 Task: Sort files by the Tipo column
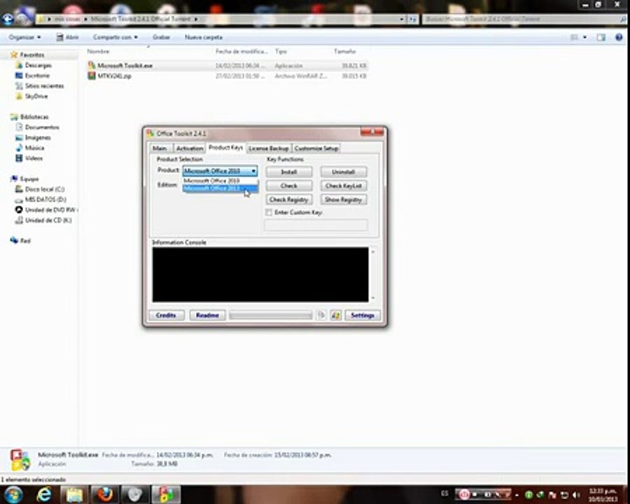tap(281, 51)
